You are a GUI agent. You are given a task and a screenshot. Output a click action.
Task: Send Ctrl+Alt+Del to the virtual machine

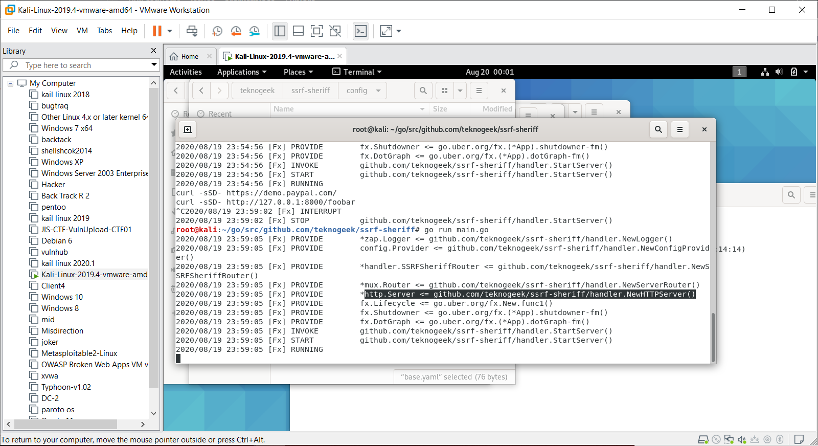(x=192, y=31)
